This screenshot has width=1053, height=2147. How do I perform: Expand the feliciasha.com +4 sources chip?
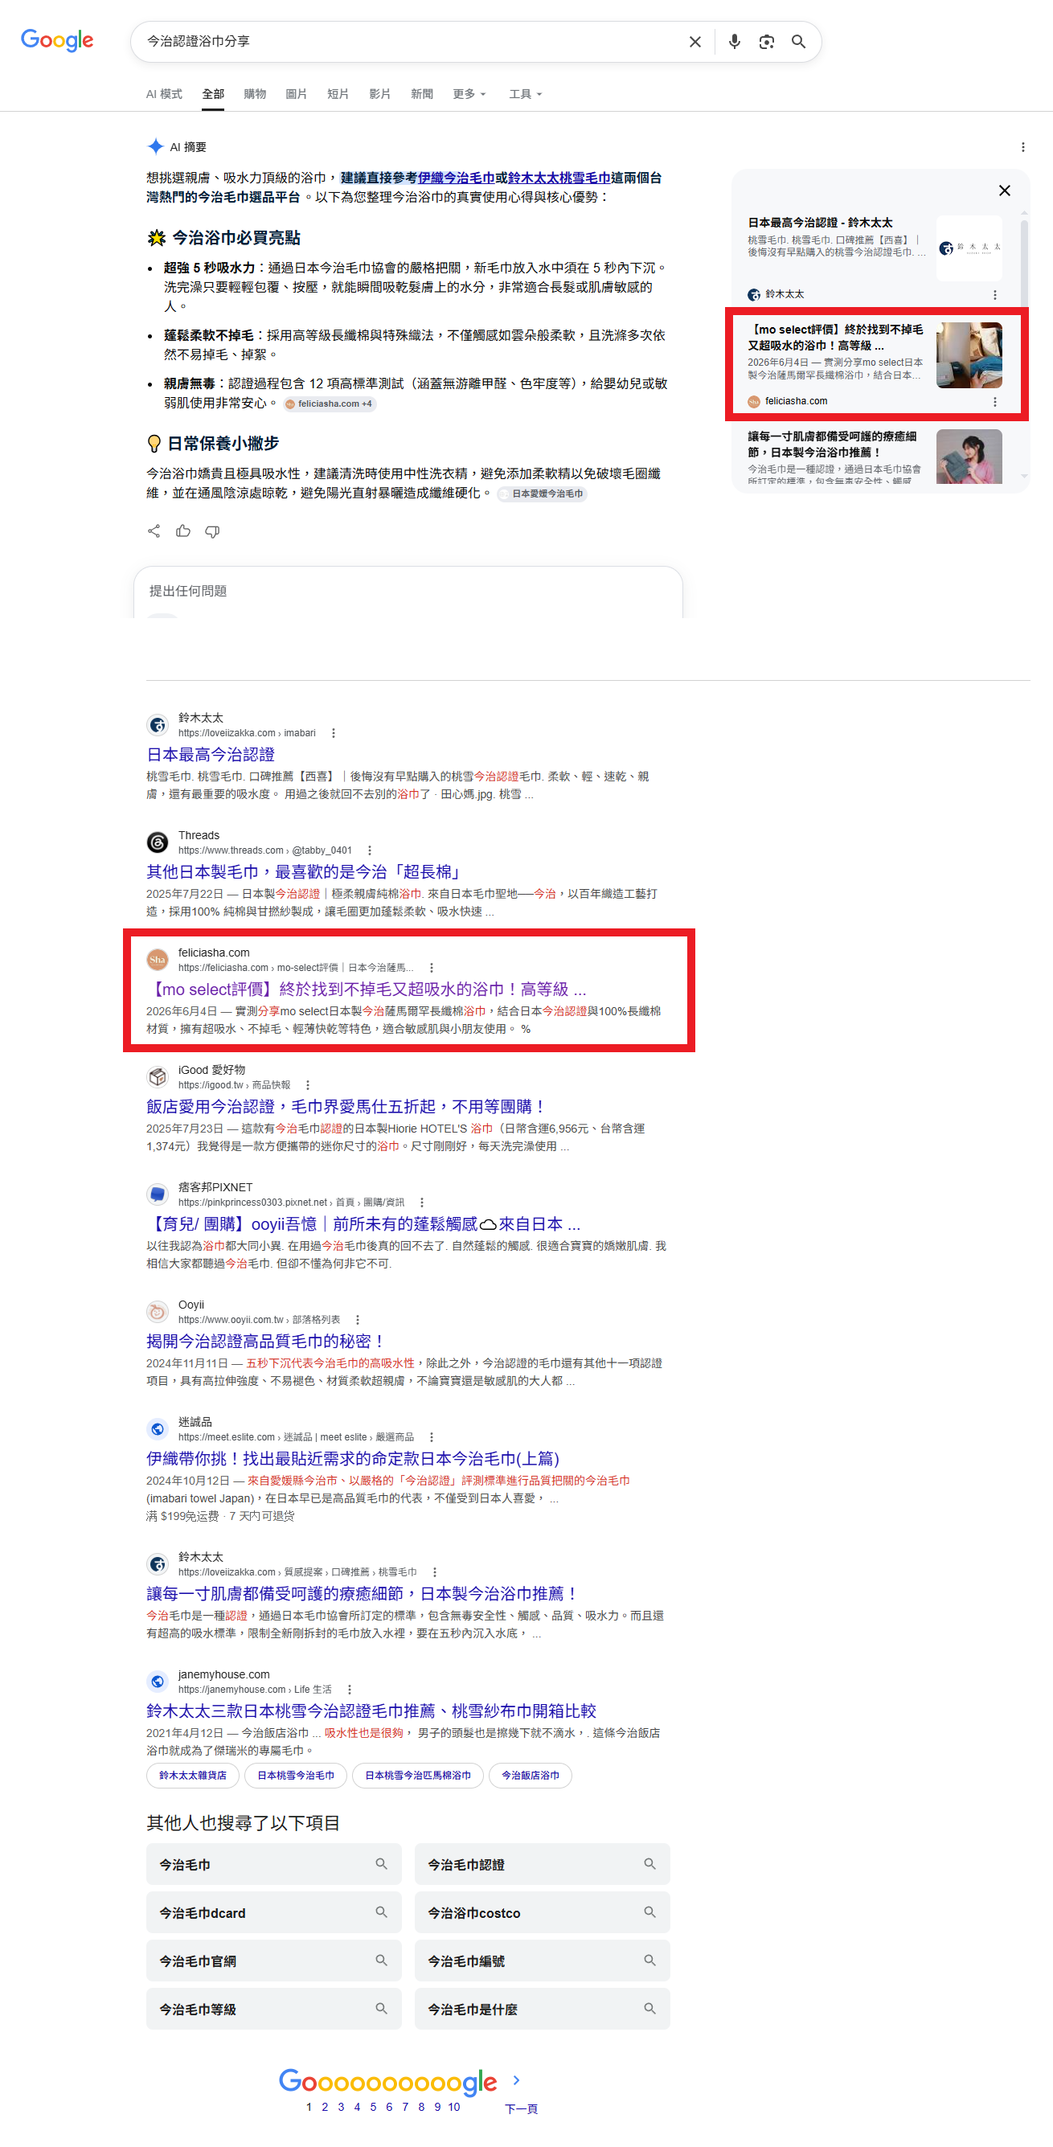click(x=329, y=404)
